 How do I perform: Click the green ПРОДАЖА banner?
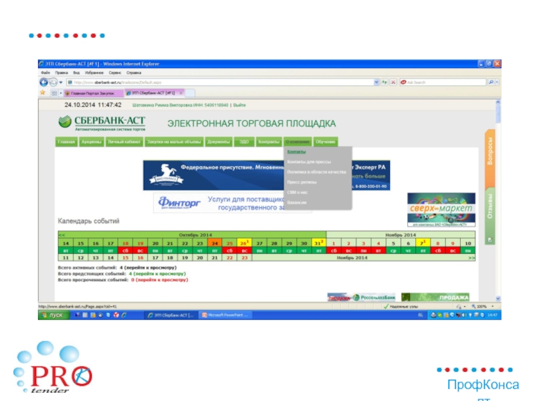[435, 297]
